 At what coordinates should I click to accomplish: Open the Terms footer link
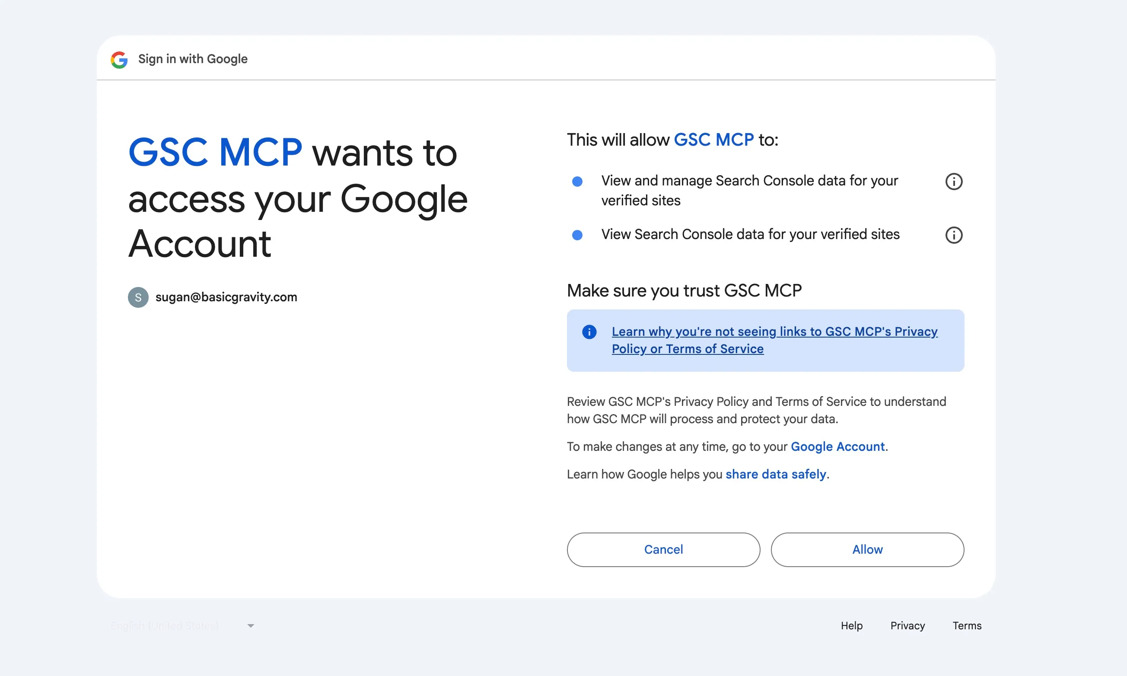click(x=966, y=626)
